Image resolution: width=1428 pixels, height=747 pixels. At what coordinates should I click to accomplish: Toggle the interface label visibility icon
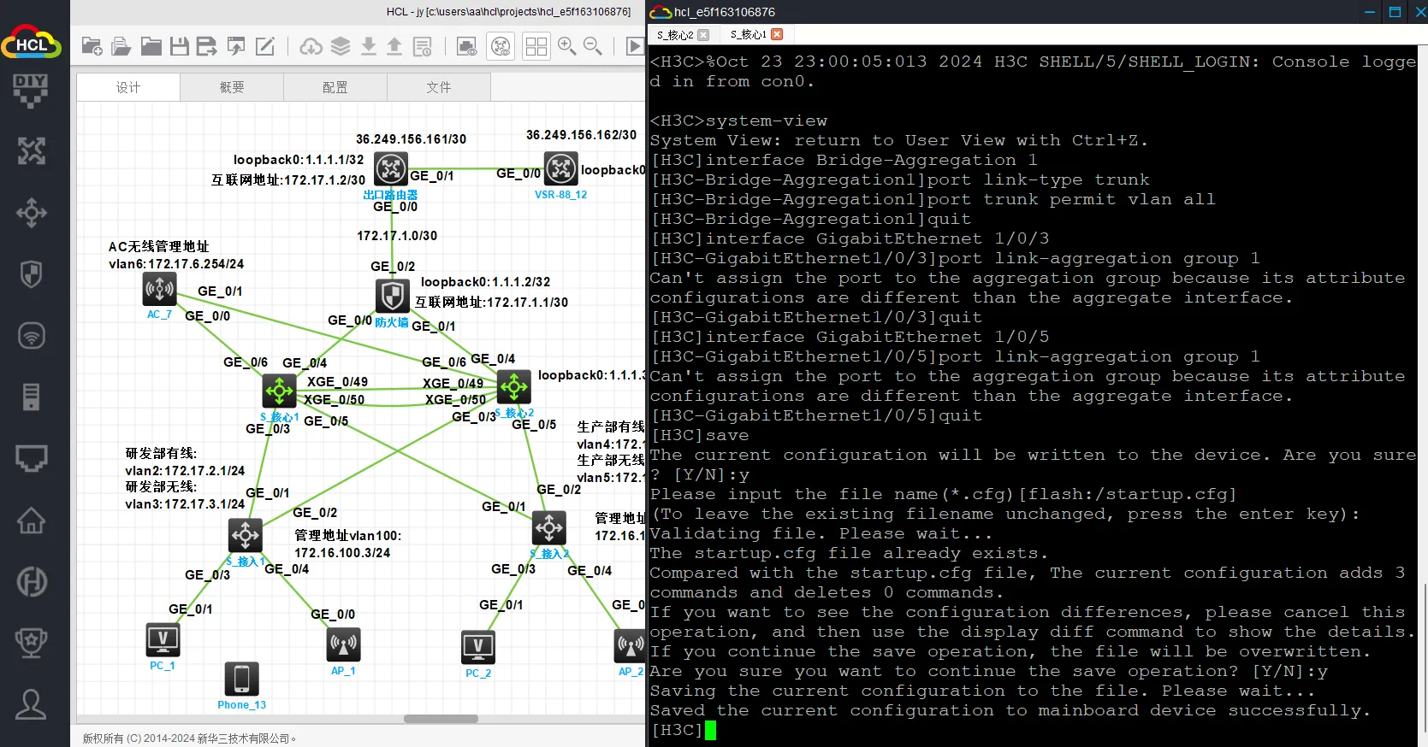pos(466,46)
